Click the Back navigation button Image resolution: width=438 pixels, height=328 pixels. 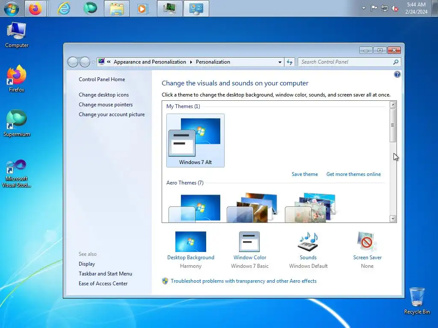coord(73,62)
